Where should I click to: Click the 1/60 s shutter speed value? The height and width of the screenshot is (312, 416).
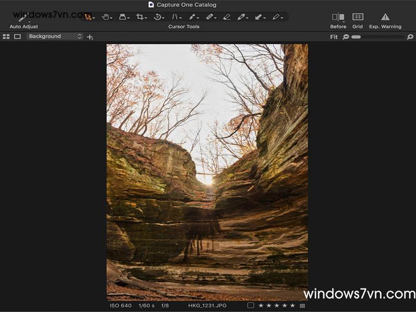pos(147,306)
